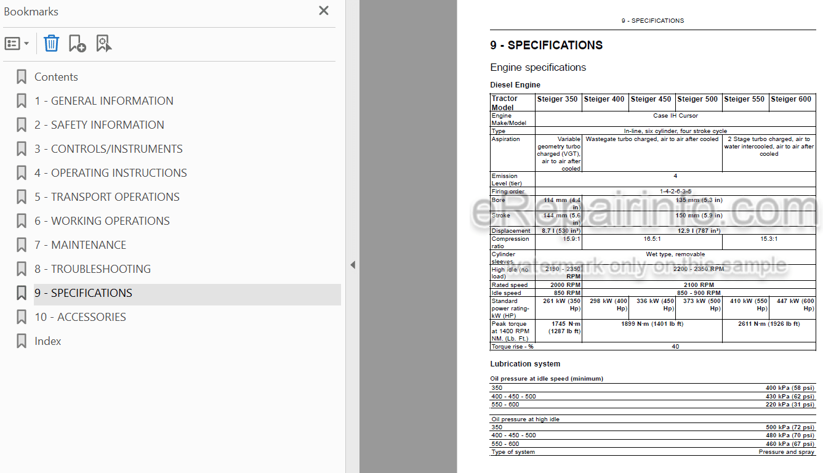Click Oil pressure at high idle label
This screenshot has width=823, height=473.
pyautogui.click(x=525, y=419)
